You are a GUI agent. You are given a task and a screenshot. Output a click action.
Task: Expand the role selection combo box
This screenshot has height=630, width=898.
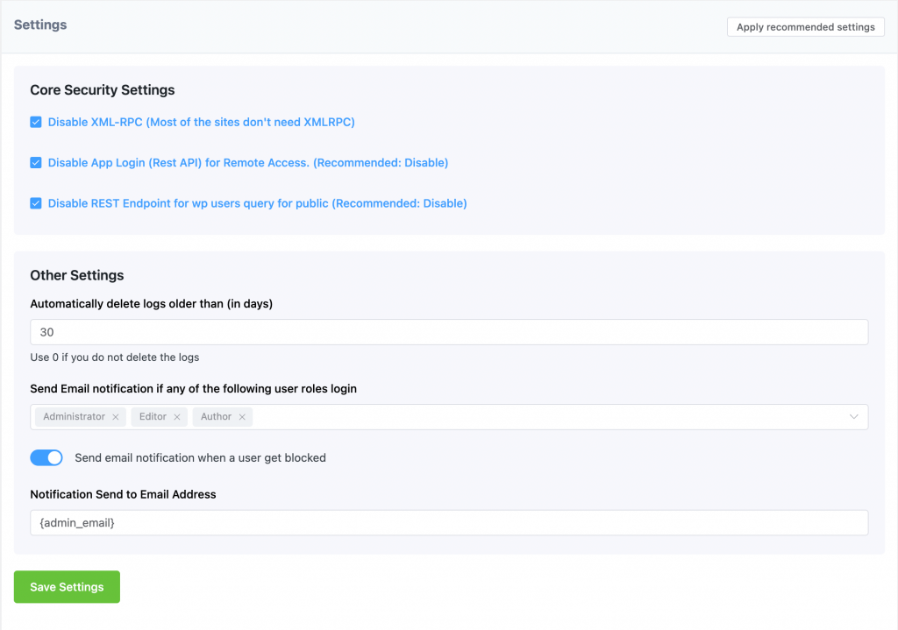526,416
